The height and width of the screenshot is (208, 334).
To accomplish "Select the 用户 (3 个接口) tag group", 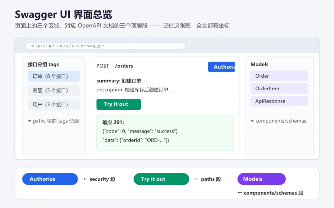I will click(x=54, y=104).
